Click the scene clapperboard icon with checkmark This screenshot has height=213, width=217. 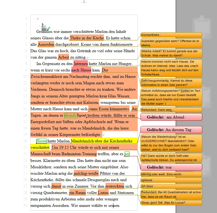(45, 28)
